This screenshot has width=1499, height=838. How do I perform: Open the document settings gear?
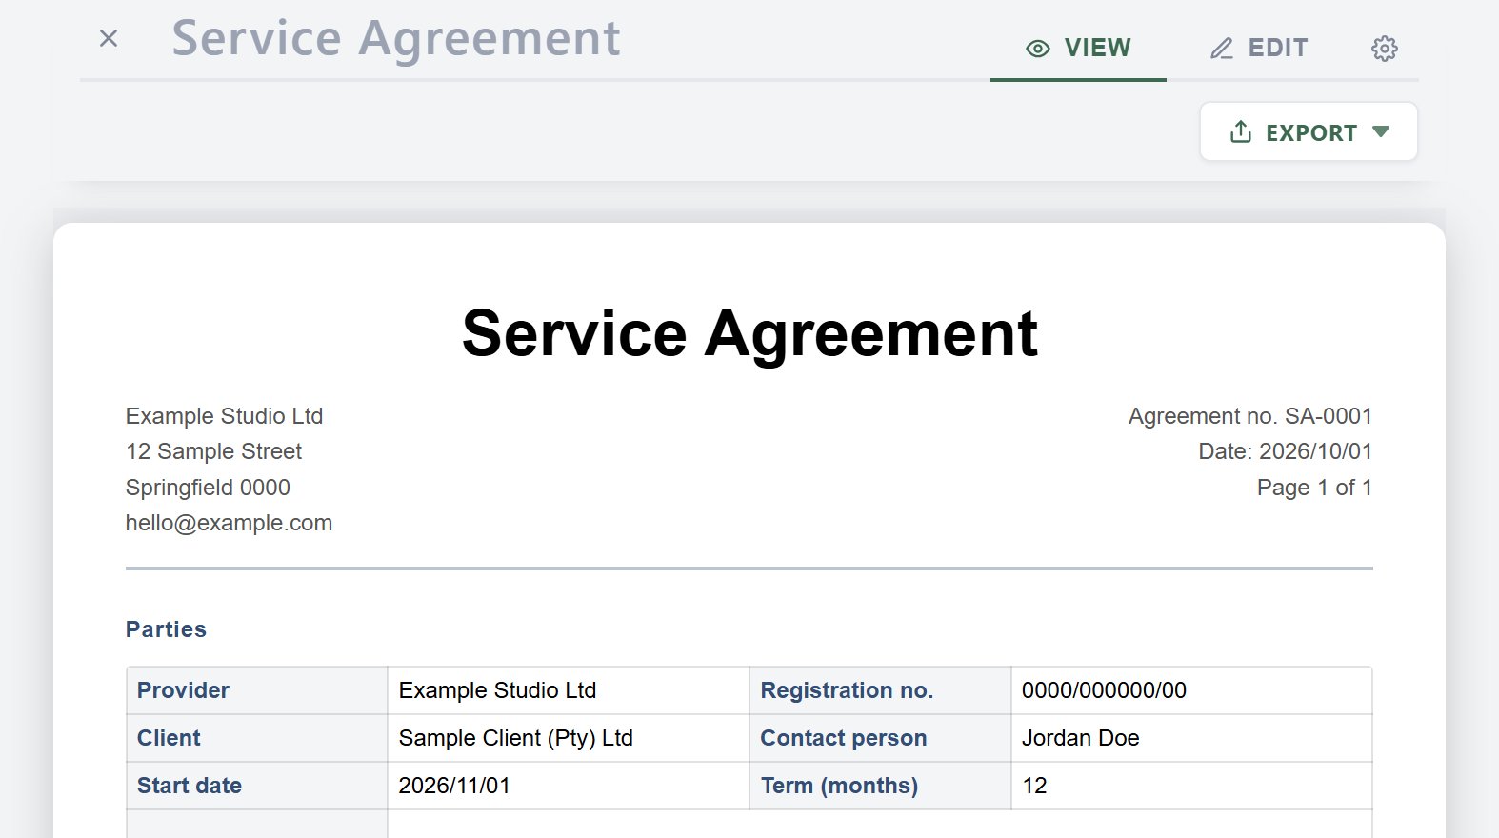(x=1384, y=49)
